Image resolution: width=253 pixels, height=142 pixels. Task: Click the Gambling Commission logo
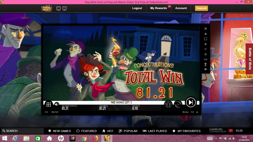point(218,130)
